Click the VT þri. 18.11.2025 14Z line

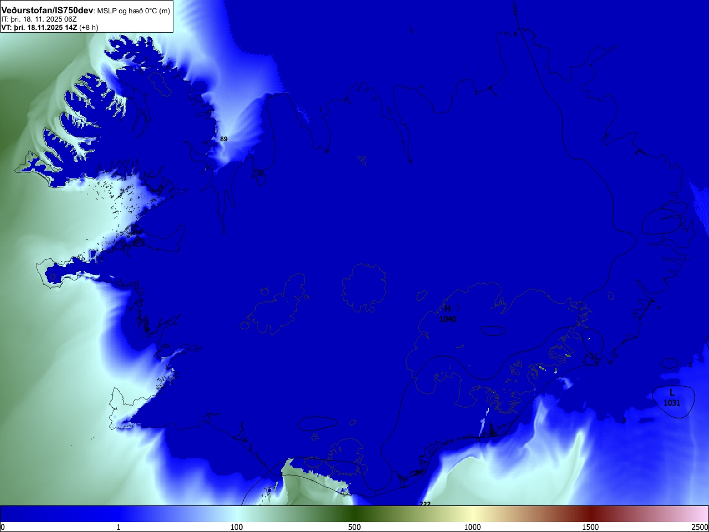[x=39, y=27]
